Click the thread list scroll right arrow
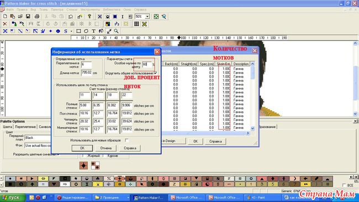The image size is (359, 202). coord(248,133)
